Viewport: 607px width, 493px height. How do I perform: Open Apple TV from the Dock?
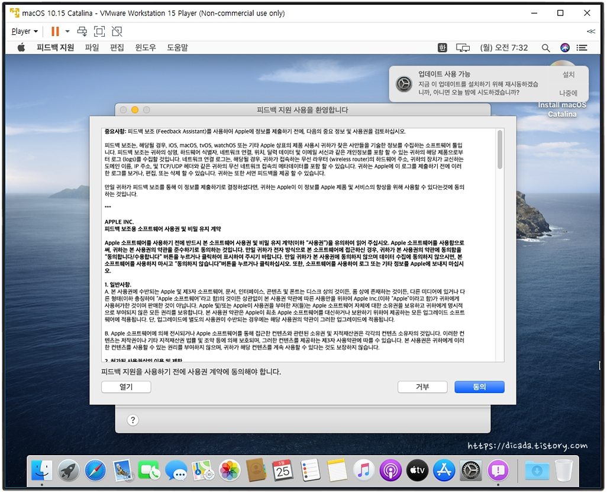(417, 470)
